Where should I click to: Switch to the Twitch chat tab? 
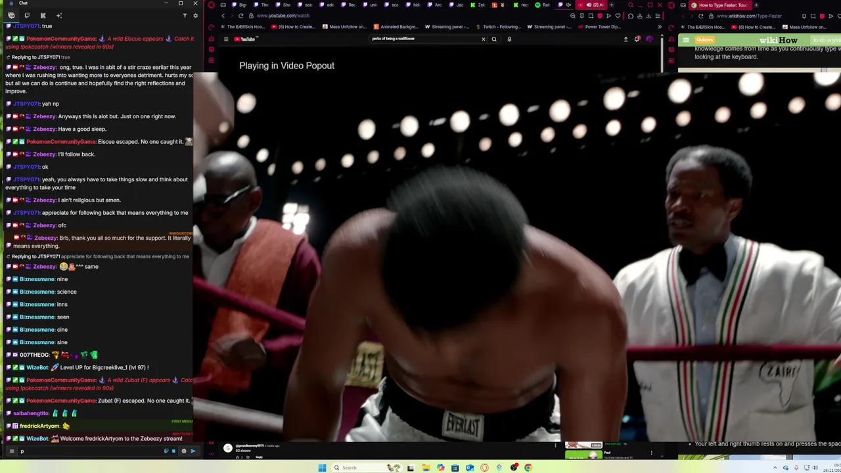(27, 15)
